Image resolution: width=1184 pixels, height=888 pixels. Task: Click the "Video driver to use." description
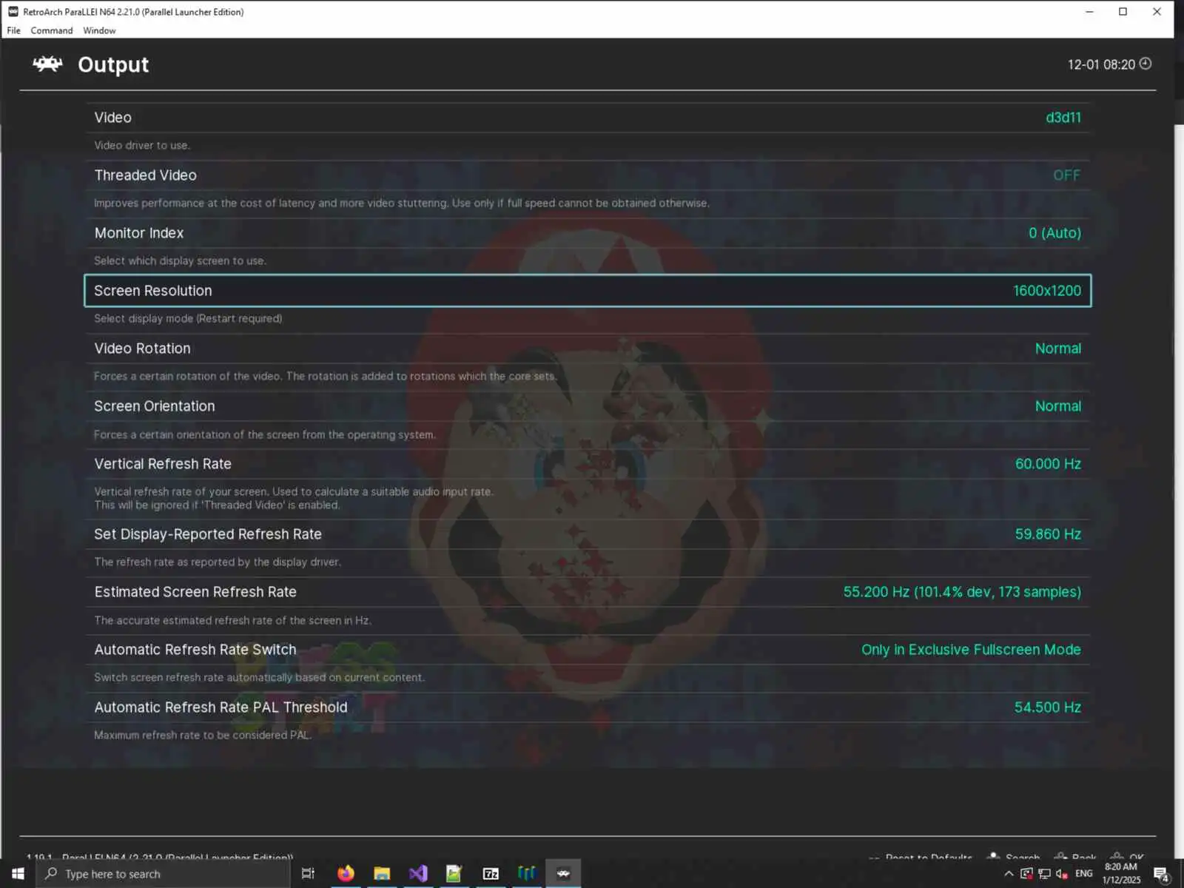tap(142, 146)
